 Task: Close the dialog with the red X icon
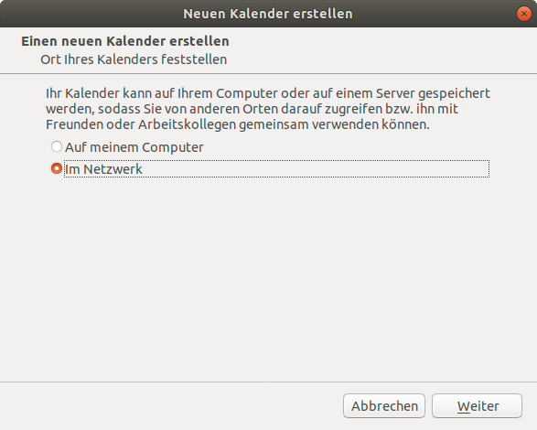pyautogui.click(x=523, y=14)
